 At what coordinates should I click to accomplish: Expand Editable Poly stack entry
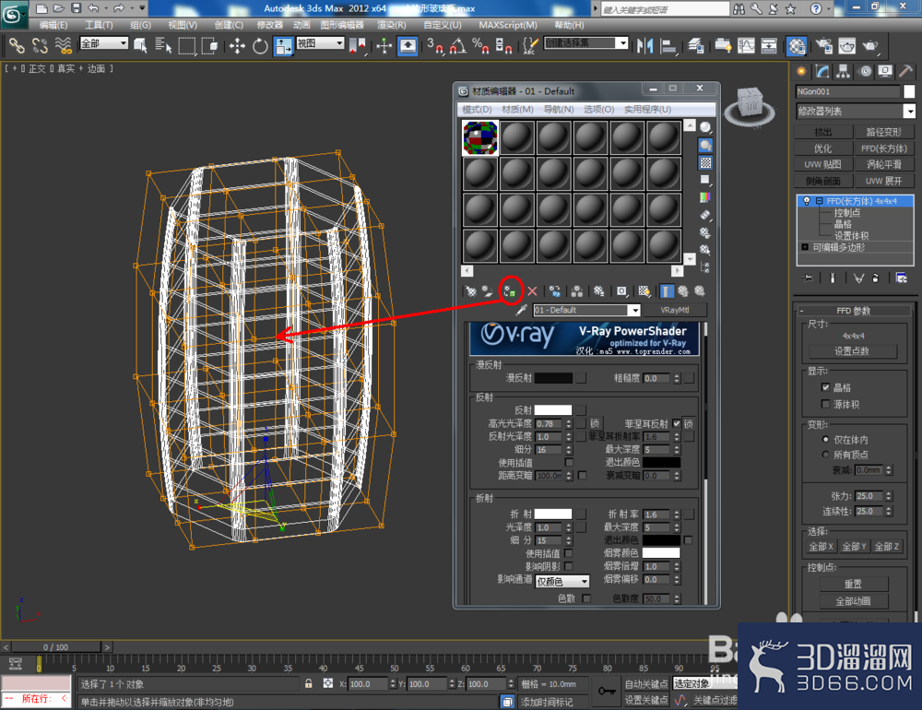(x=805, y=247)
